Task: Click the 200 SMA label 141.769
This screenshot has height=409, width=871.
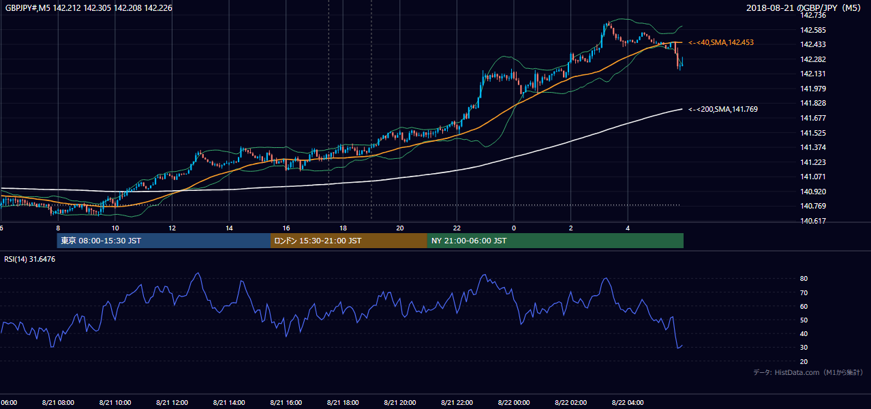Action: pos(723,109)
